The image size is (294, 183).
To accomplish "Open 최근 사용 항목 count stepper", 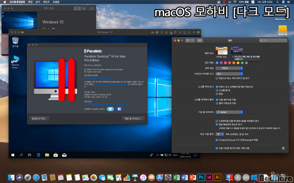I will tap(220, 134).
